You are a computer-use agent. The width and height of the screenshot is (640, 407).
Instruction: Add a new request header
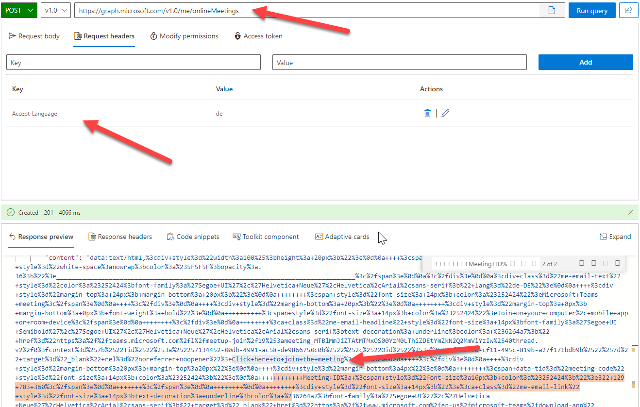(x=585, y=62)
